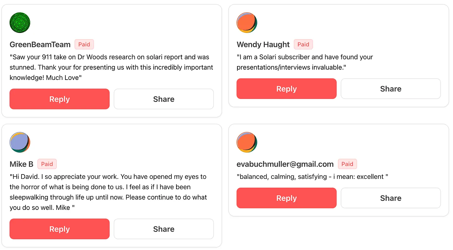Open the evabuchmuller@gmail.com username

[285, 164]
